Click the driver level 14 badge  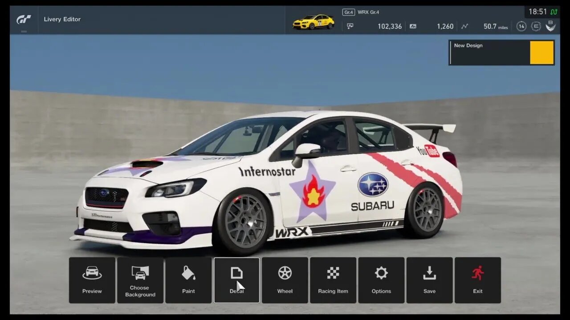521,26
